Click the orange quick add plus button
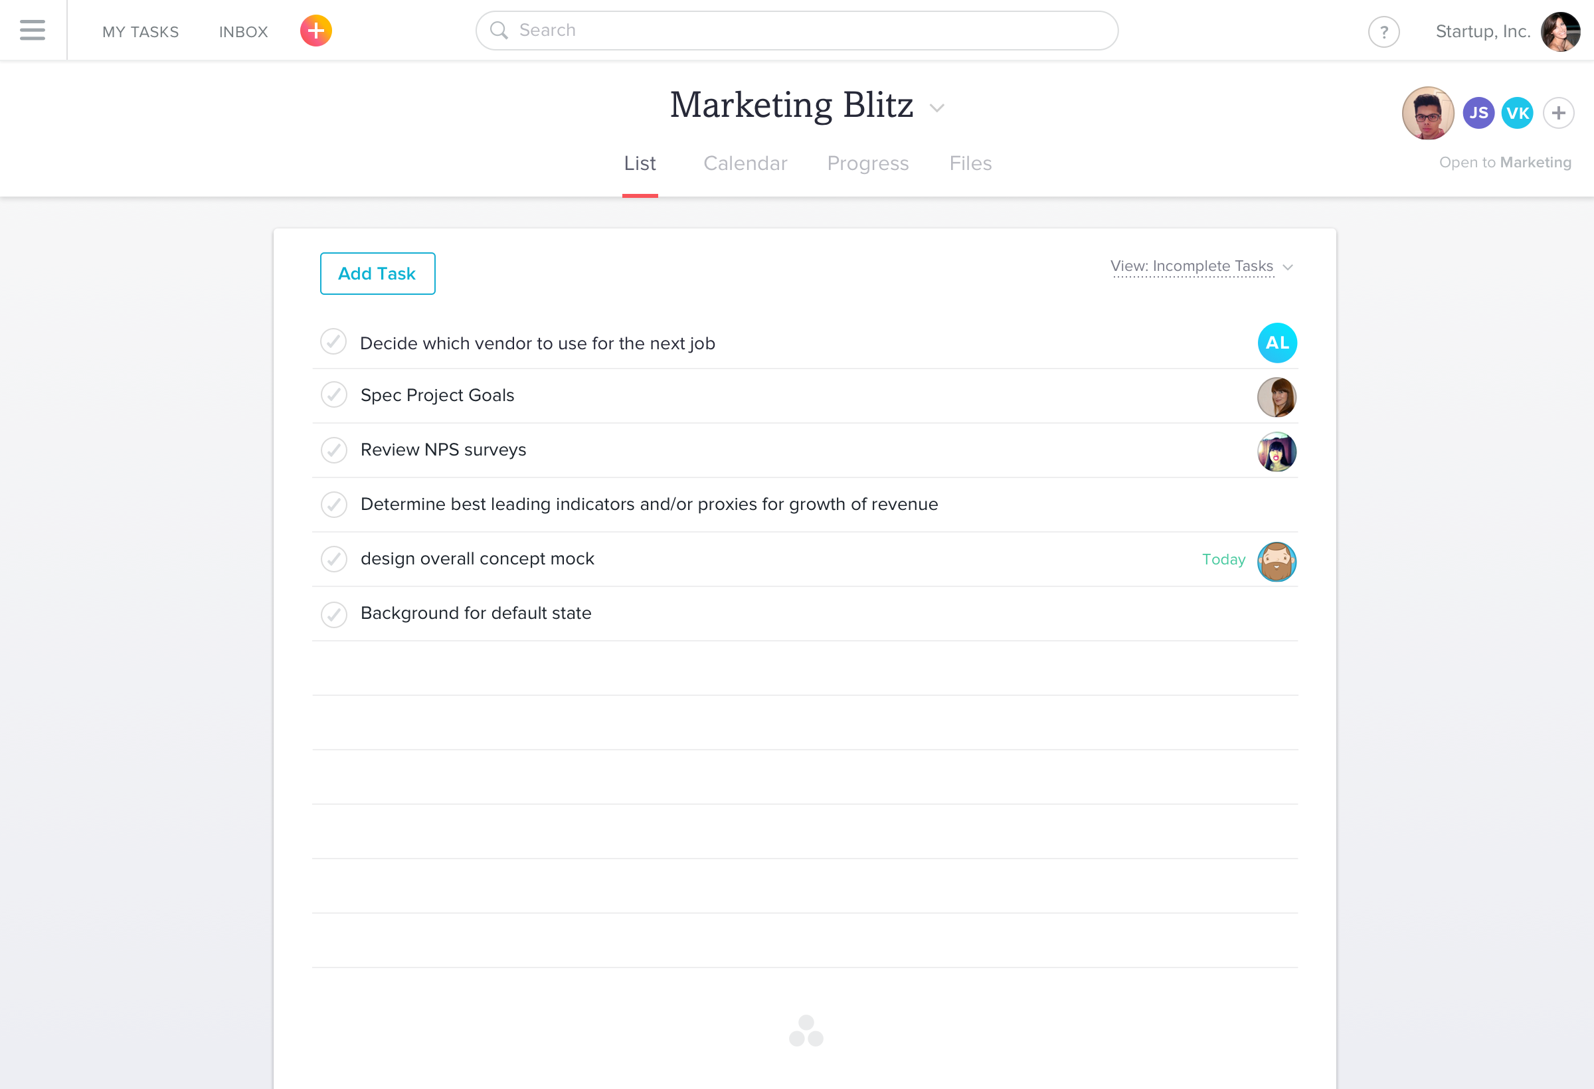This screenshot has height=1089, width=1594. [315, 31]
